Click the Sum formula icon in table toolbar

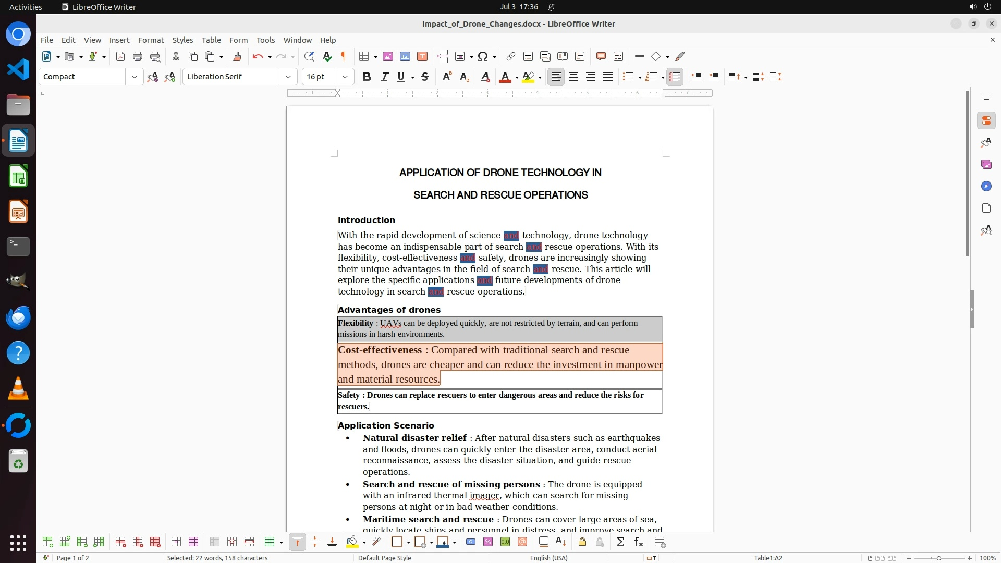pos(620,542)
